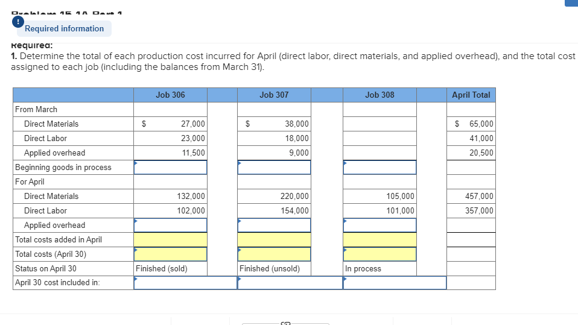
Task: Click the 105,000 Direct Materials value
Action: 401,196
